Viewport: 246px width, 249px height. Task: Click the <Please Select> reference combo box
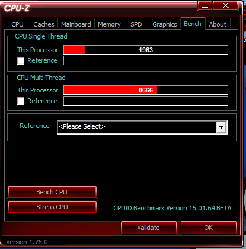142,127
